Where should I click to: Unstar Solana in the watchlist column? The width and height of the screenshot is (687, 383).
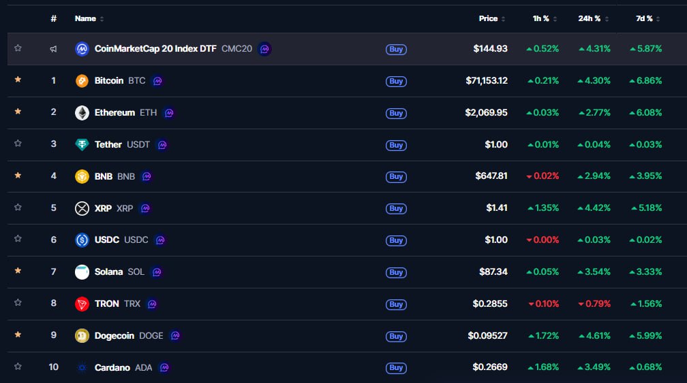point(18,271)
